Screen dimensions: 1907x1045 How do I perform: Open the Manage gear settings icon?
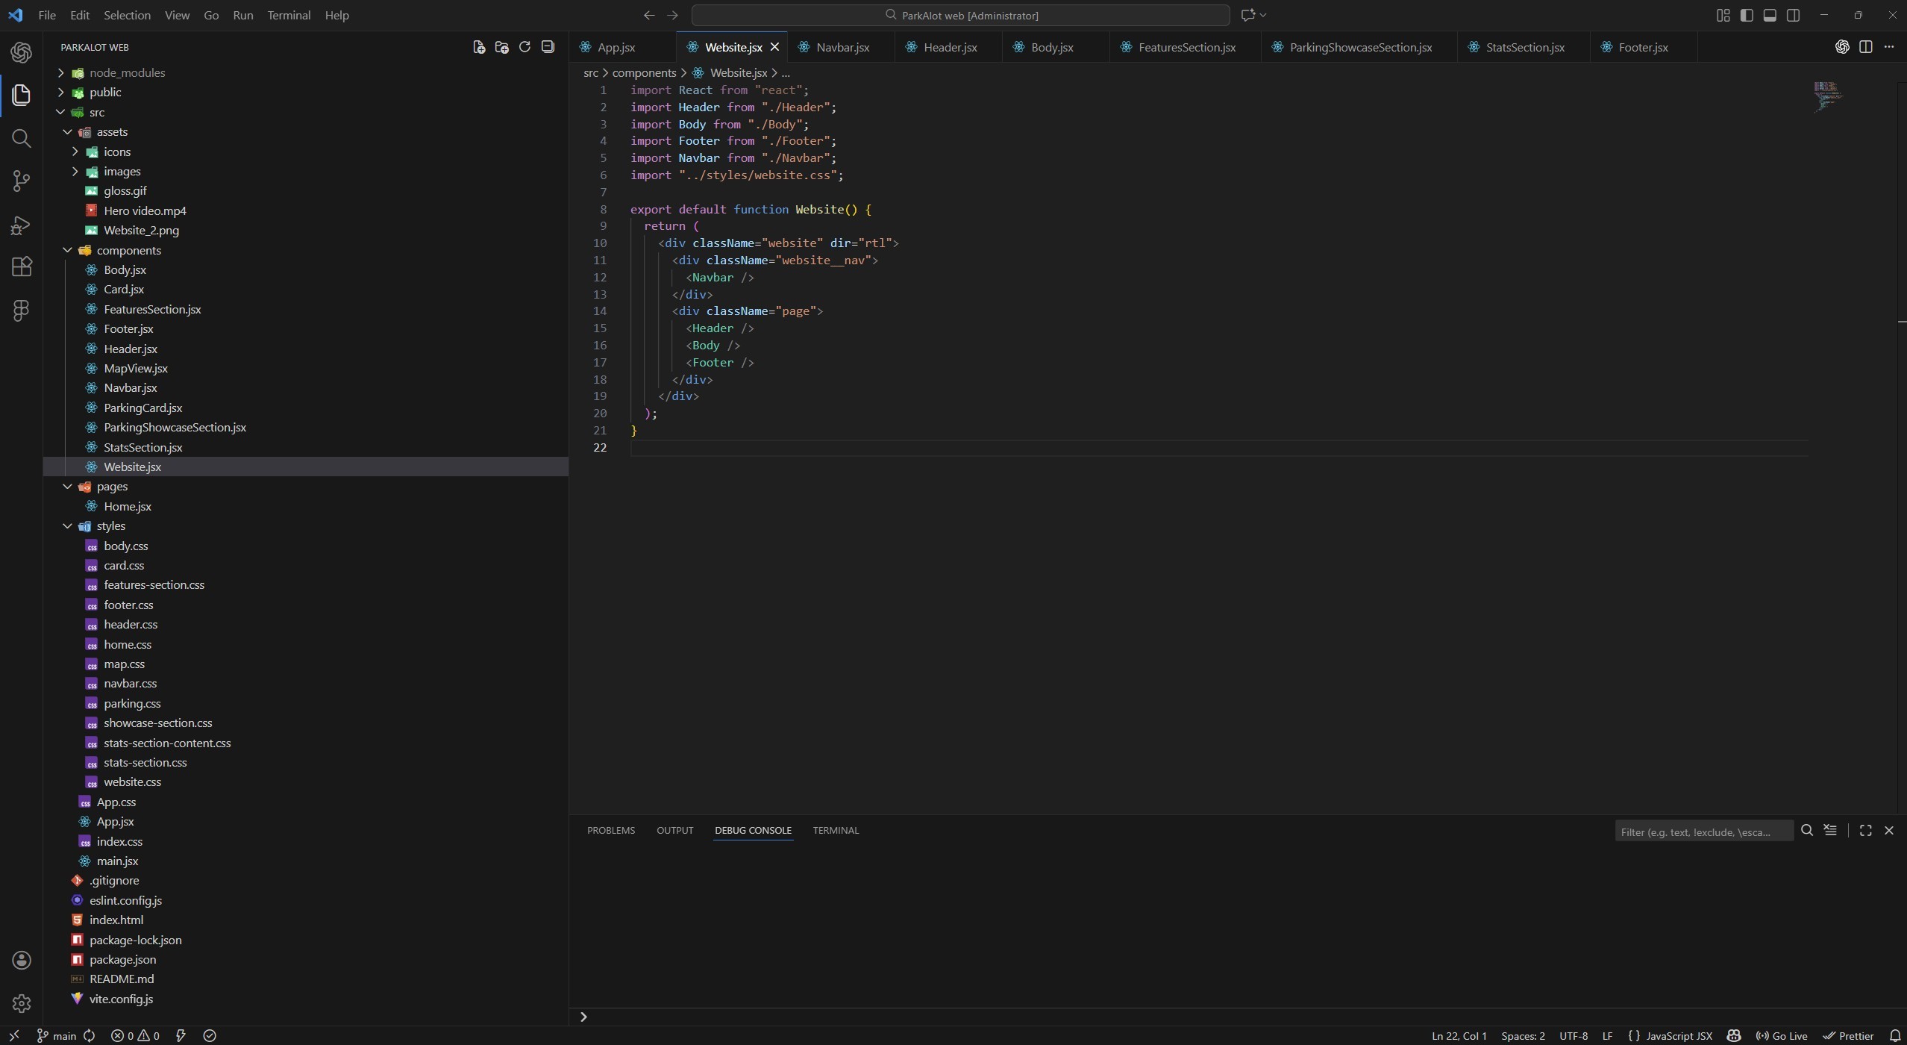(x=21, y=1003)
